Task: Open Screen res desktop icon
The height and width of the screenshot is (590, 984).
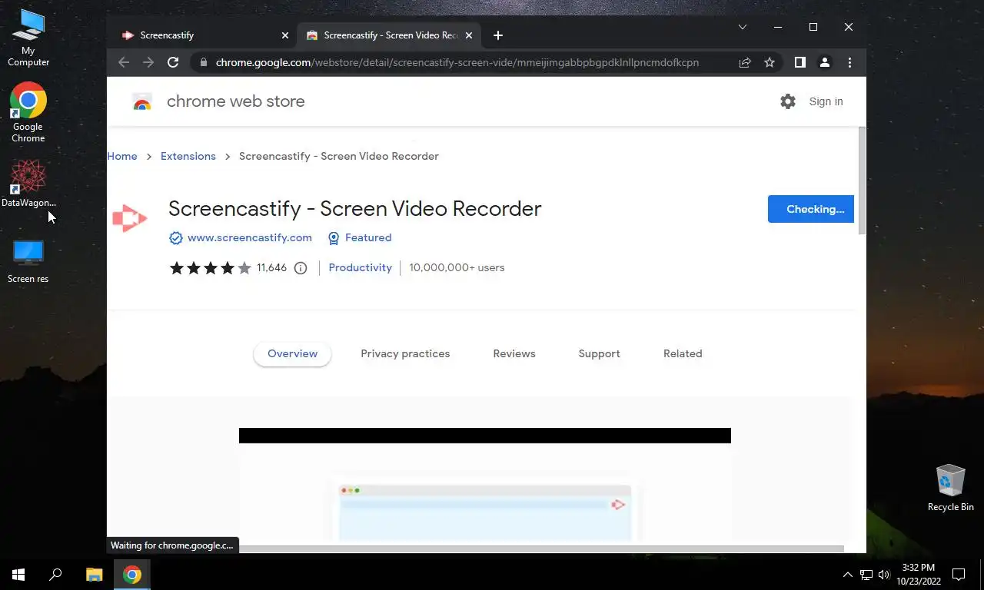Action: (x=28, y=261)
